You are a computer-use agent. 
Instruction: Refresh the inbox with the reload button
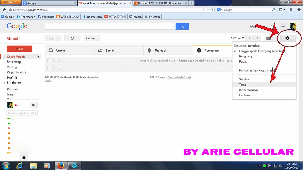coord(72,38)
